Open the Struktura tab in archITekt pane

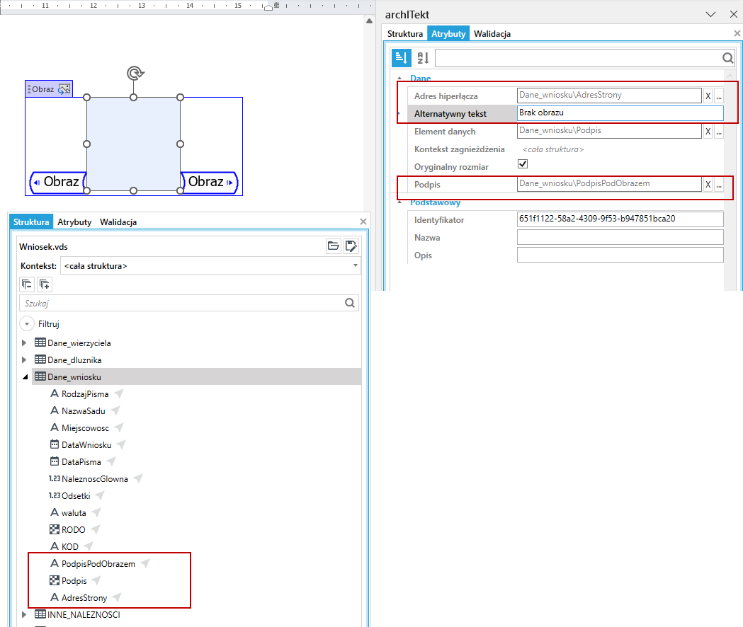coord(404,34)
